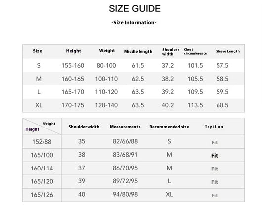The width and height of the screenshot is (262, 213).
Task: Click the Middle length header
Action: click(138, 52)
